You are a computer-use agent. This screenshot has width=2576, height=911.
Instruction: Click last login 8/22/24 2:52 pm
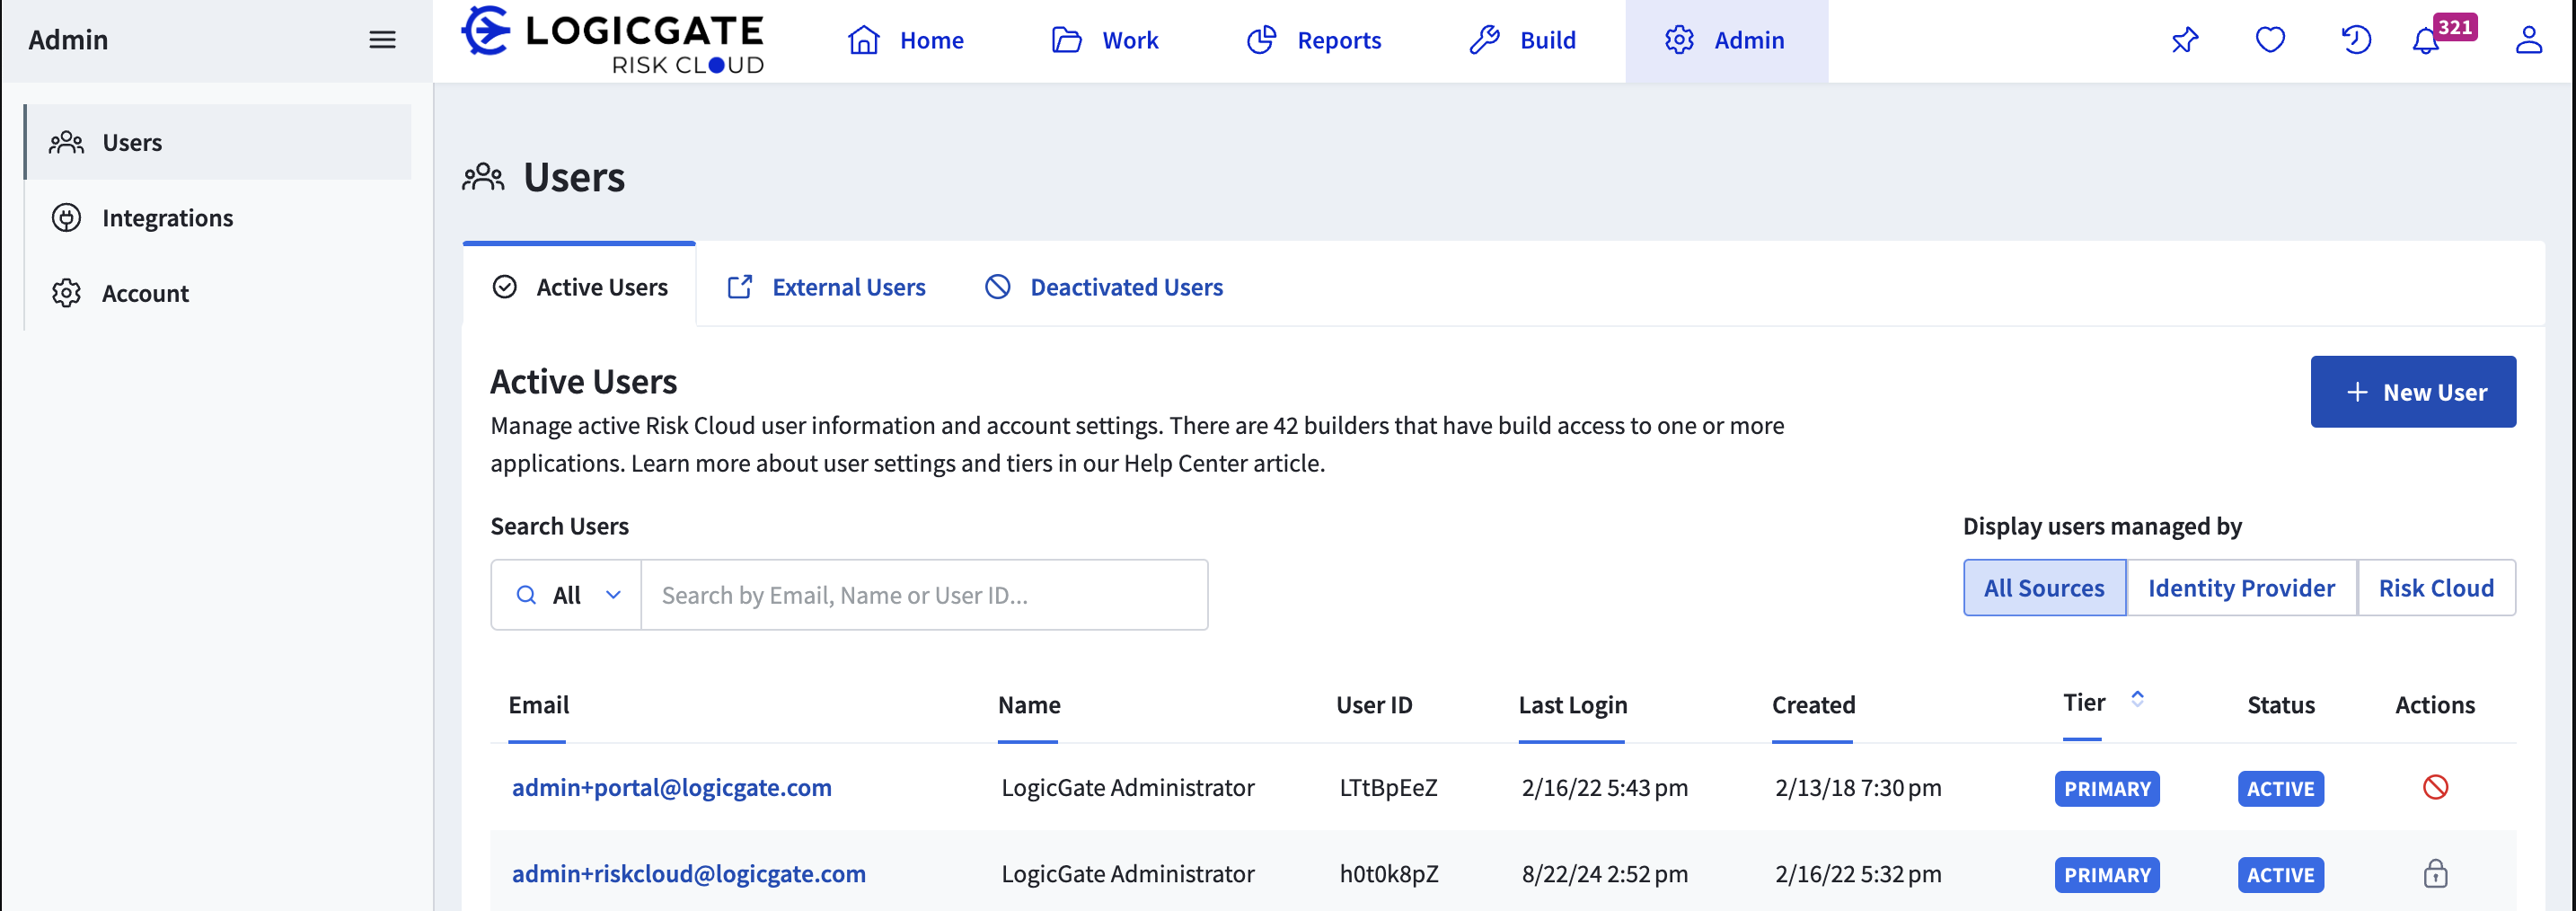tap(1604, 874)
